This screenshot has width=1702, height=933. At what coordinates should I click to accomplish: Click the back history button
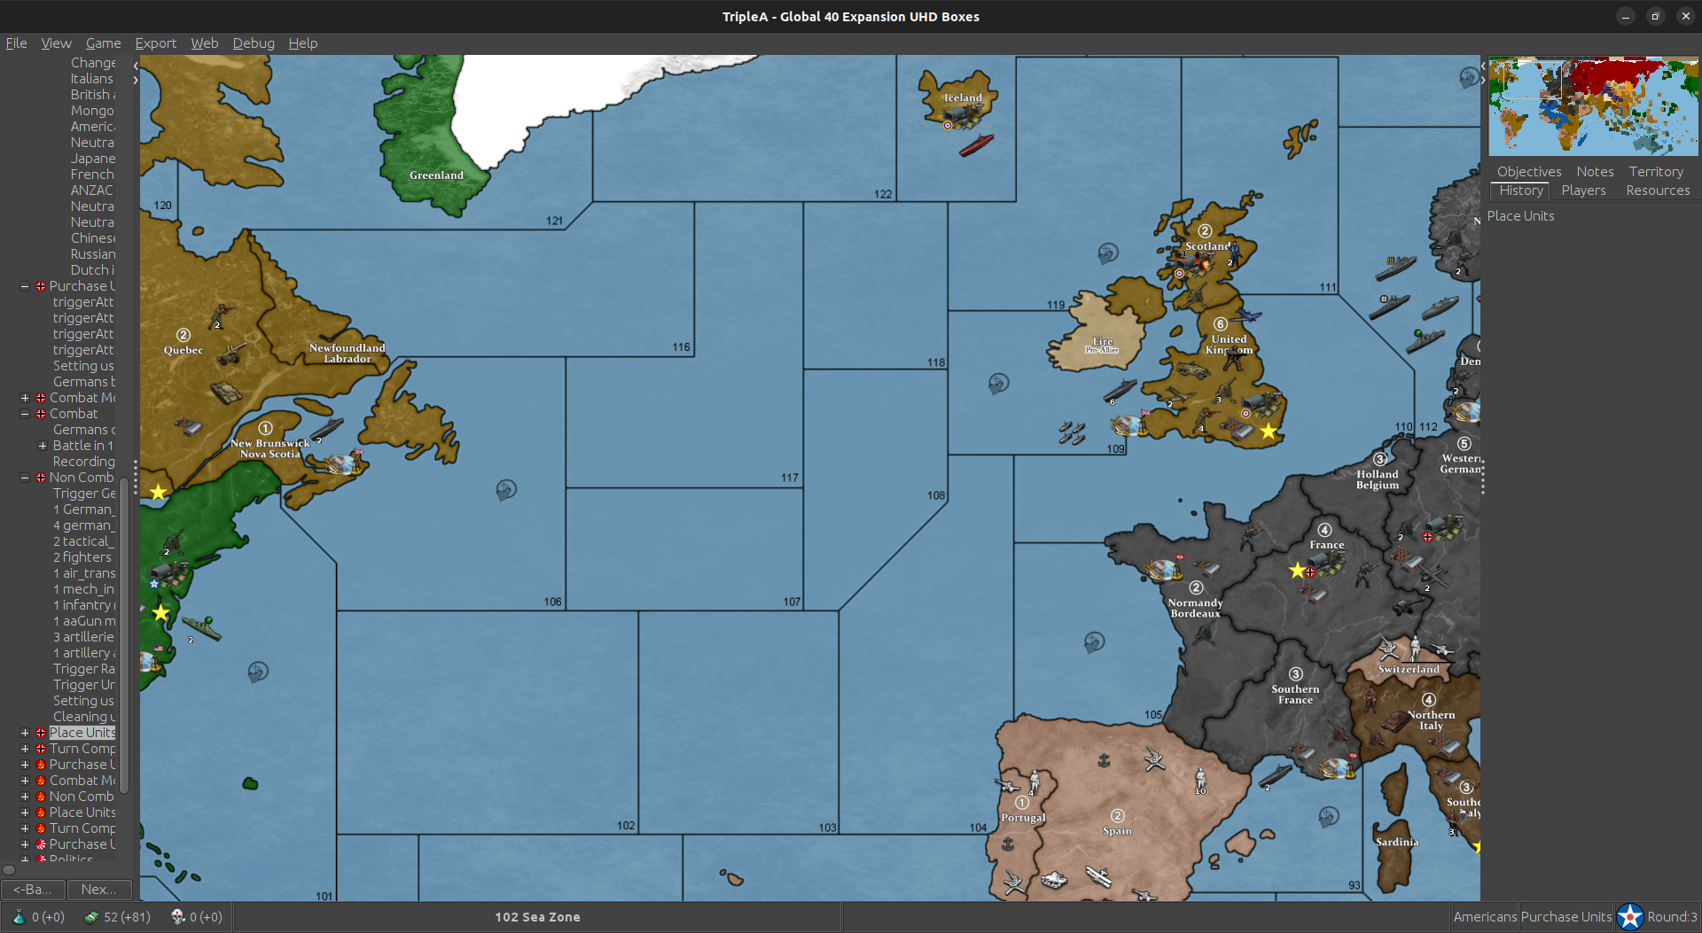(33, 889)
